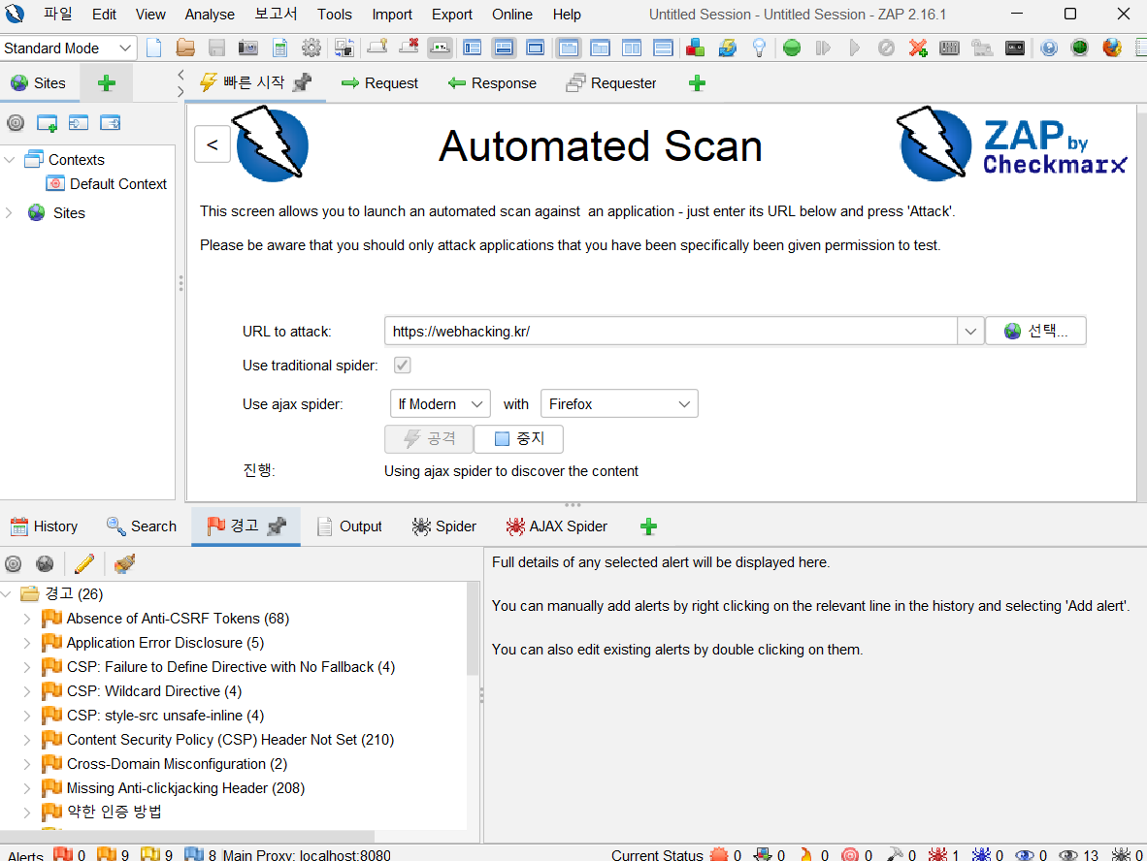
Task: Click the 선택... select button
Action: coord(1035,332)
